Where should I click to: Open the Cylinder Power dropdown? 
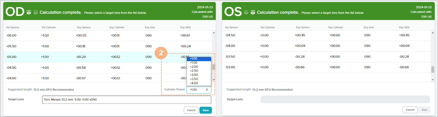tap(199, 90)
